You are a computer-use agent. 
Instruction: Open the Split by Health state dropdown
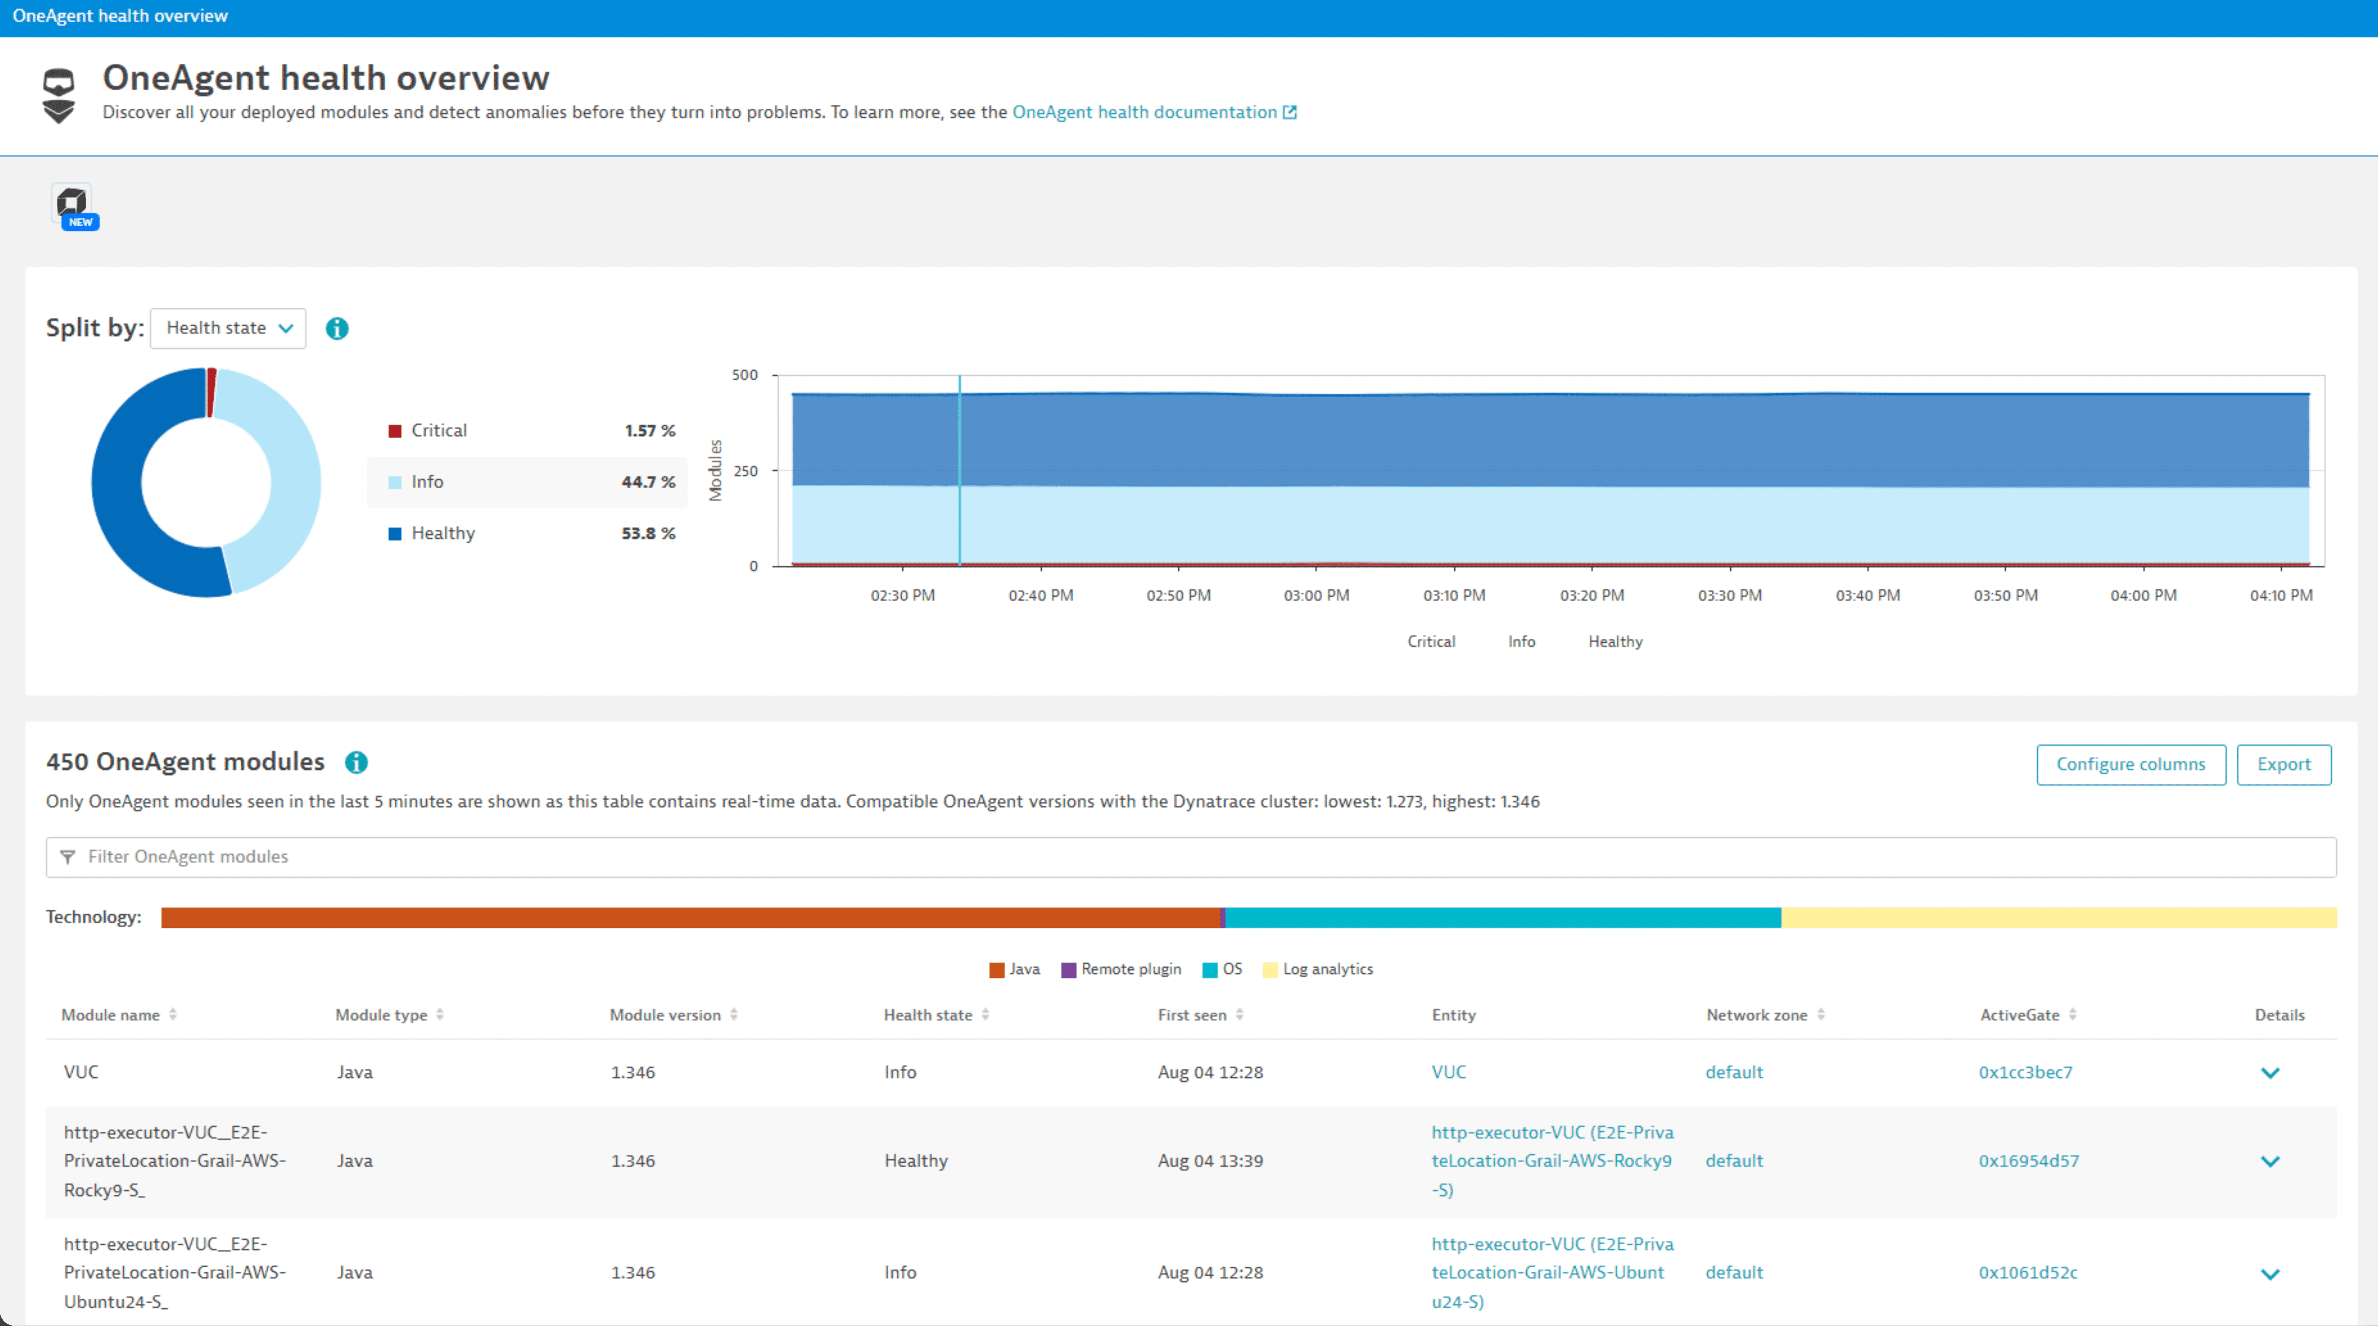click(x=228, y=329)
